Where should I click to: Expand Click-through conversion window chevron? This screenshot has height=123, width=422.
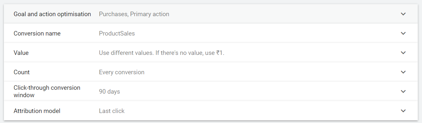tap(403, 91)
